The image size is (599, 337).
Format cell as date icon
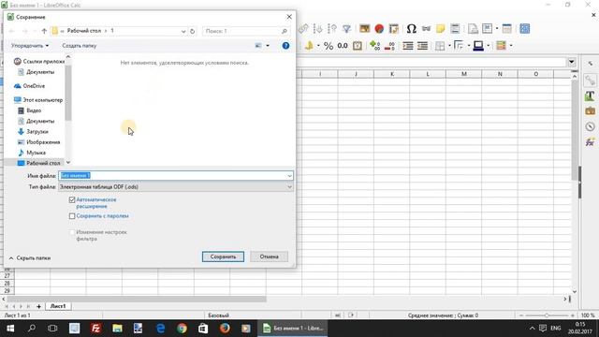358,46
